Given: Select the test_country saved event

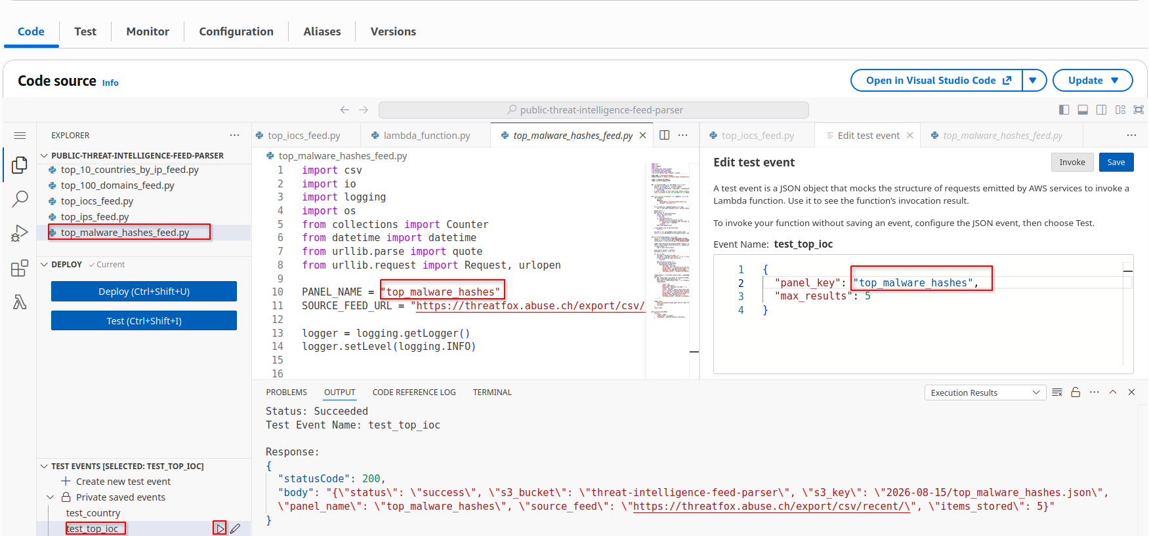Looking at the screenshot, I should coord(93,513).
